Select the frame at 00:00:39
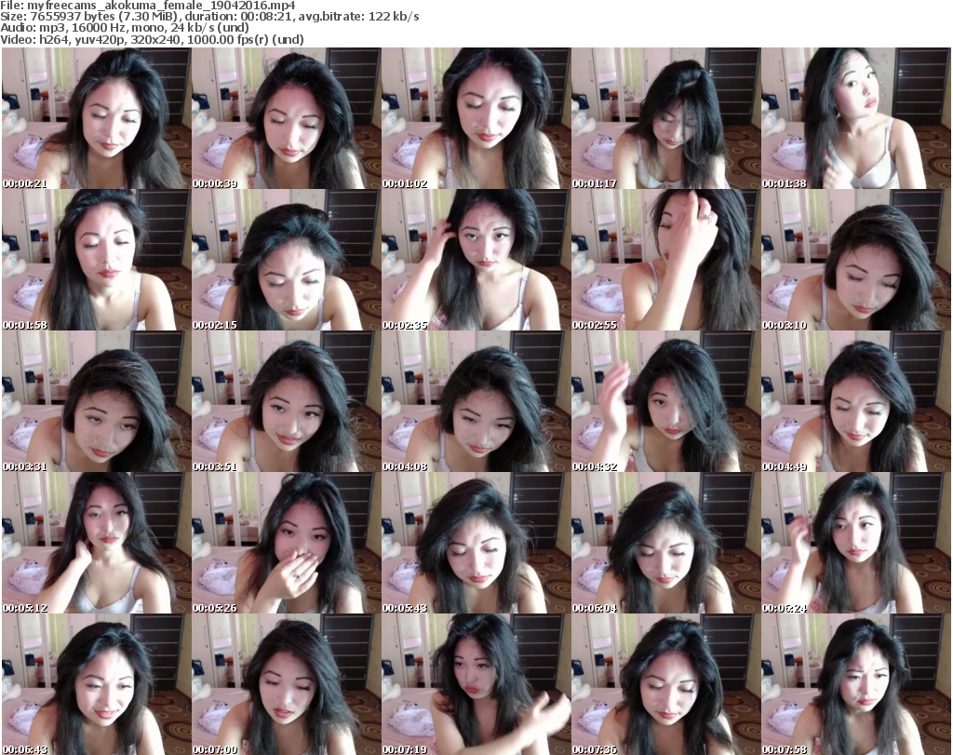This screenshot has height=755, width=953. tap(287, 118)
